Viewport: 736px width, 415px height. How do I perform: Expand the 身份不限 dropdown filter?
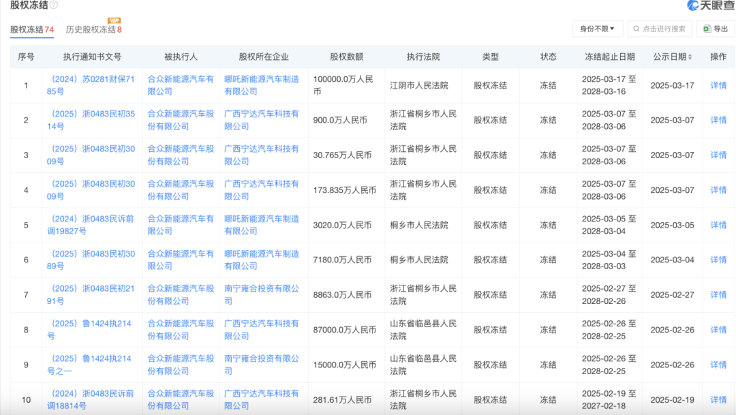pos(597,29)
